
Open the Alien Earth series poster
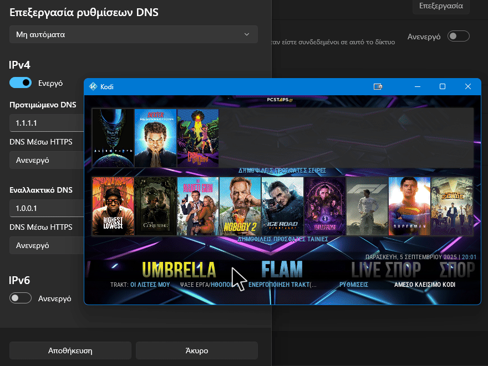(x=113, y=138)
